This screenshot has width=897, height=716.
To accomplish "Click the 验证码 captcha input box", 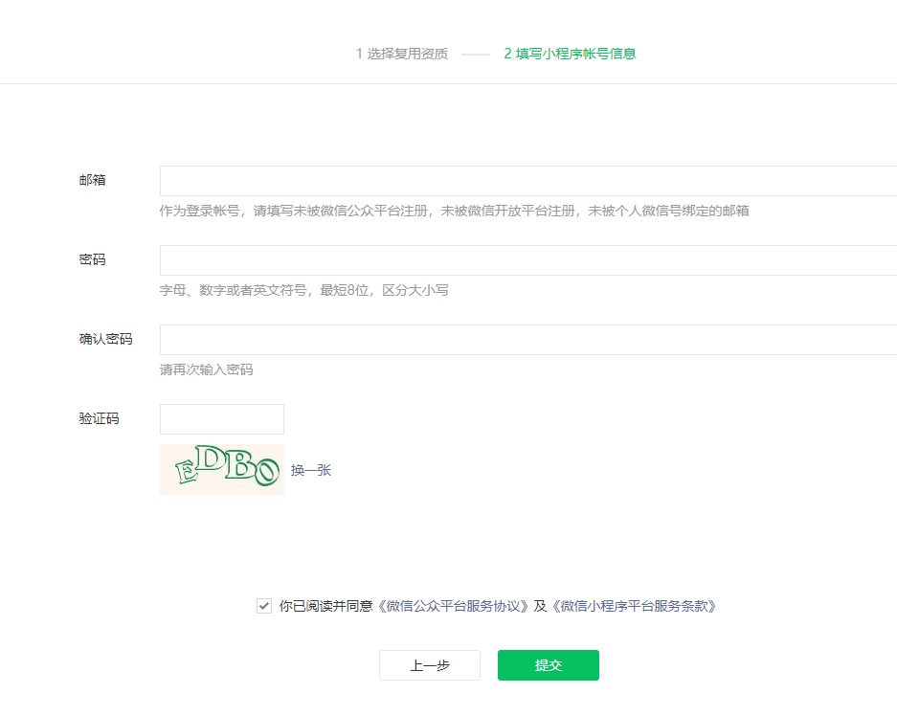I will pyautogui.click(x=222, y=419).
